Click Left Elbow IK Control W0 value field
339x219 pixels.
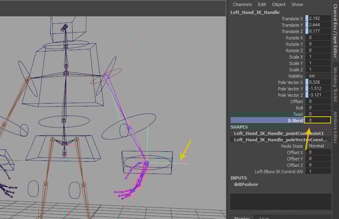[318, 172]
